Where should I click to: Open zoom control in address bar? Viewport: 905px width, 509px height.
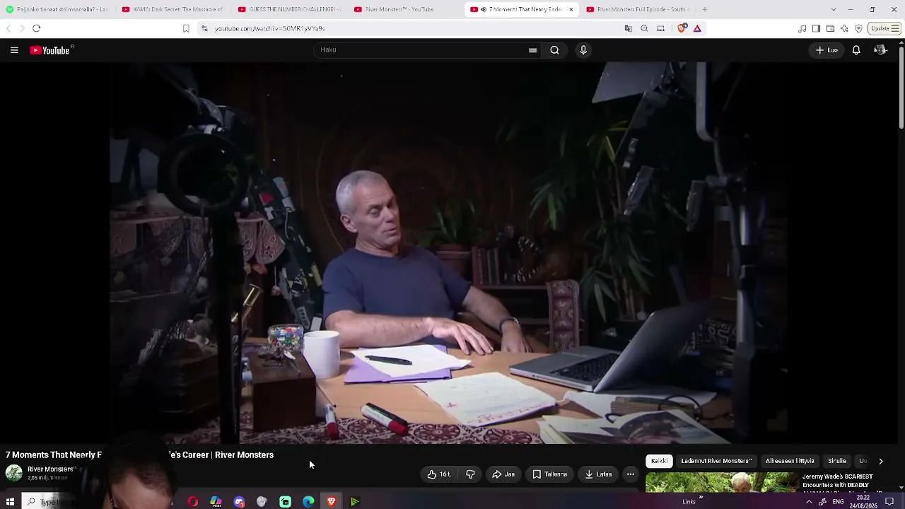point(644,28)
